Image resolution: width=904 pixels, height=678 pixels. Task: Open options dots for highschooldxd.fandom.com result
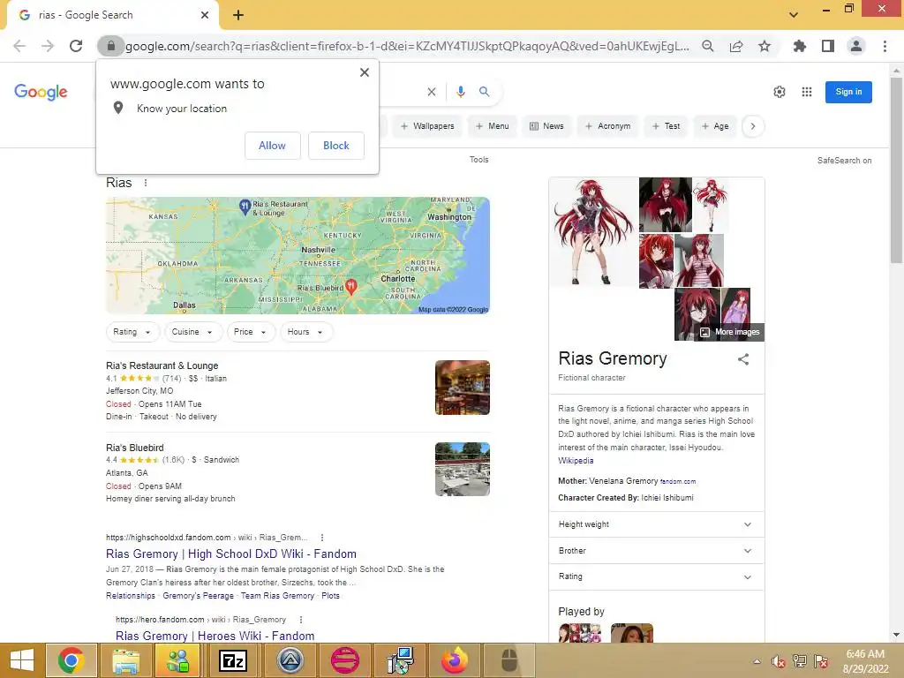click(x=321, y=538)
